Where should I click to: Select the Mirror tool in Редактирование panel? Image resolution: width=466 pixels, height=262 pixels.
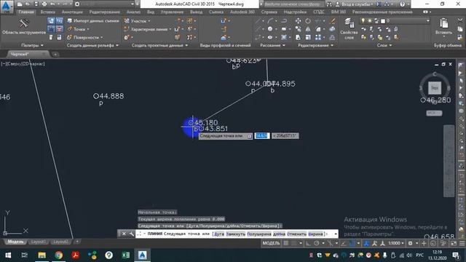pyautogui.click(x=308, y=29)
